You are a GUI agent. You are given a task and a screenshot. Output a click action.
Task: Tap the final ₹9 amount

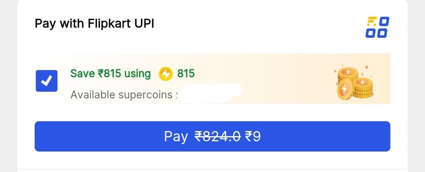coord(253,137)
